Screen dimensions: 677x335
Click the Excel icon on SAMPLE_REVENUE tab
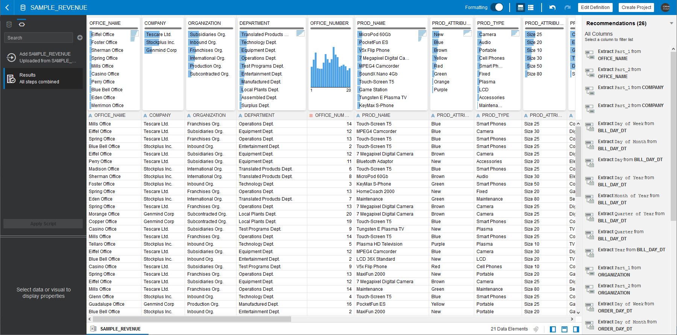pyautogui.click(x=93, y=329)
